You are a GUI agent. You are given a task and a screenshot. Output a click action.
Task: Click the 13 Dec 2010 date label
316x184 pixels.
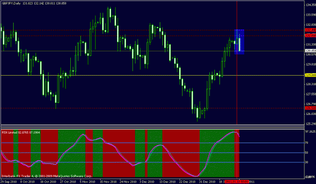click(x=168, y=182)
